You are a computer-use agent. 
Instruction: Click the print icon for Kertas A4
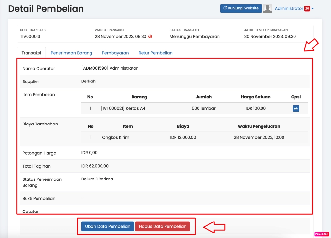[x=296, y=109]
